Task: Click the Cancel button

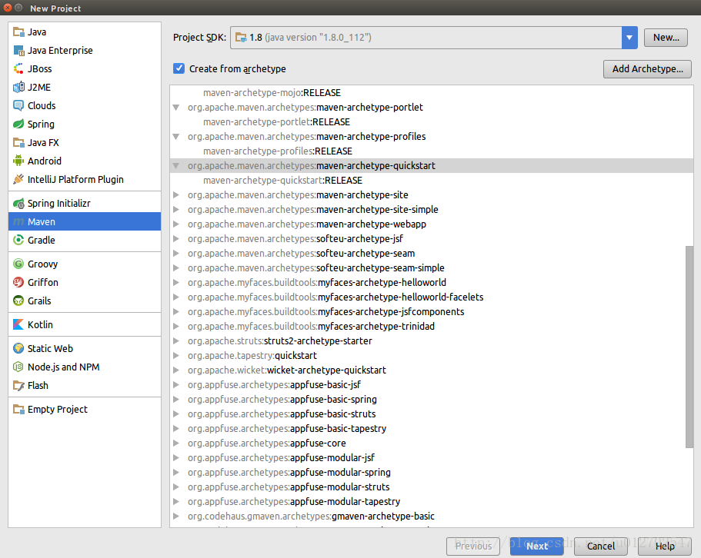Action: pos(600,546)
